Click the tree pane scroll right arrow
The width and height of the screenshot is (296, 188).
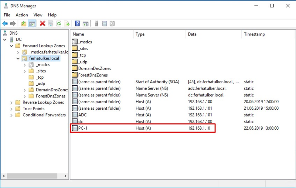65,176
